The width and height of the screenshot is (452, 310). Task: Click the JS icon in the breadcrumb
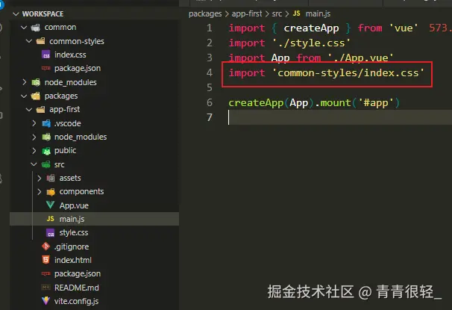(296, 13)
